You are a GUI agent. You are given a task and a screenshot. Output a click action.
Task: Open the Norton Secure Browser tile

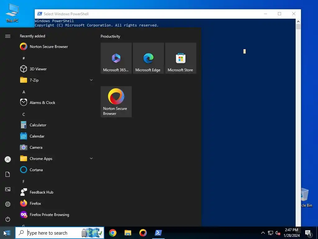click(x=116, y=102)
